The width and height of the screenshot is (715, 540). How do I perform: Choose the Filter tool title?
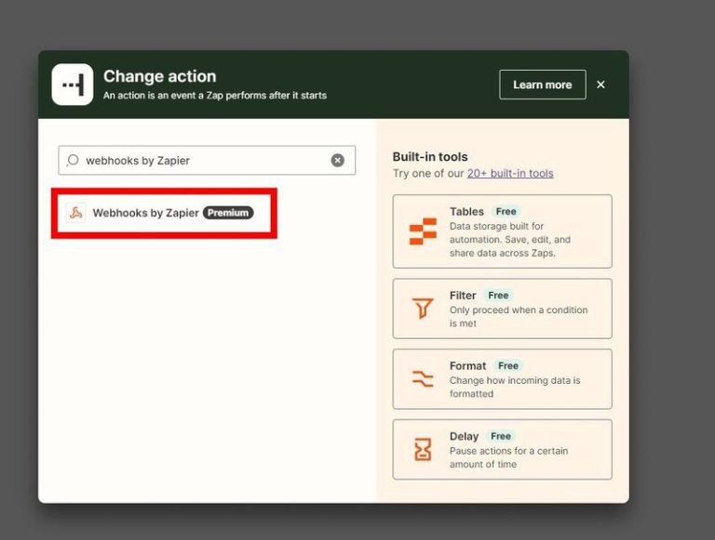pos(463,296)
